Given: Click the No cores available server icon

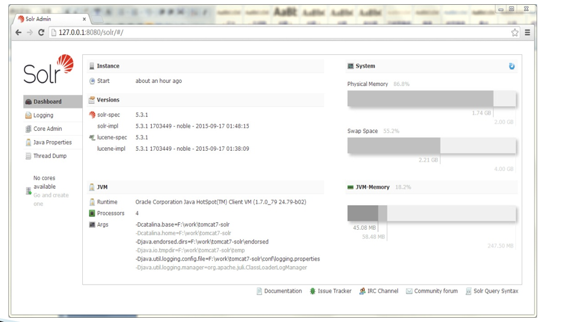Looking at the screenshot, I should coord(28,191).
